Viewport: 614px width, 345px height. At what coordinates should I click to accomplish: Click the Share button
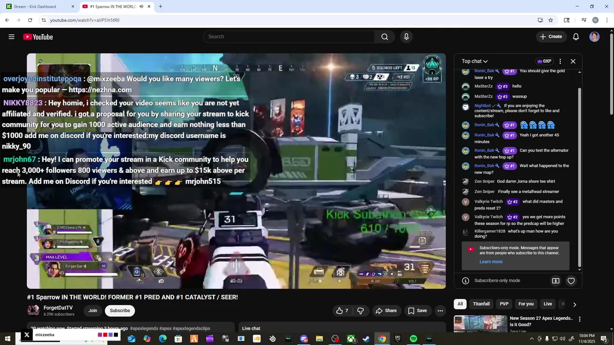point(386,310)
